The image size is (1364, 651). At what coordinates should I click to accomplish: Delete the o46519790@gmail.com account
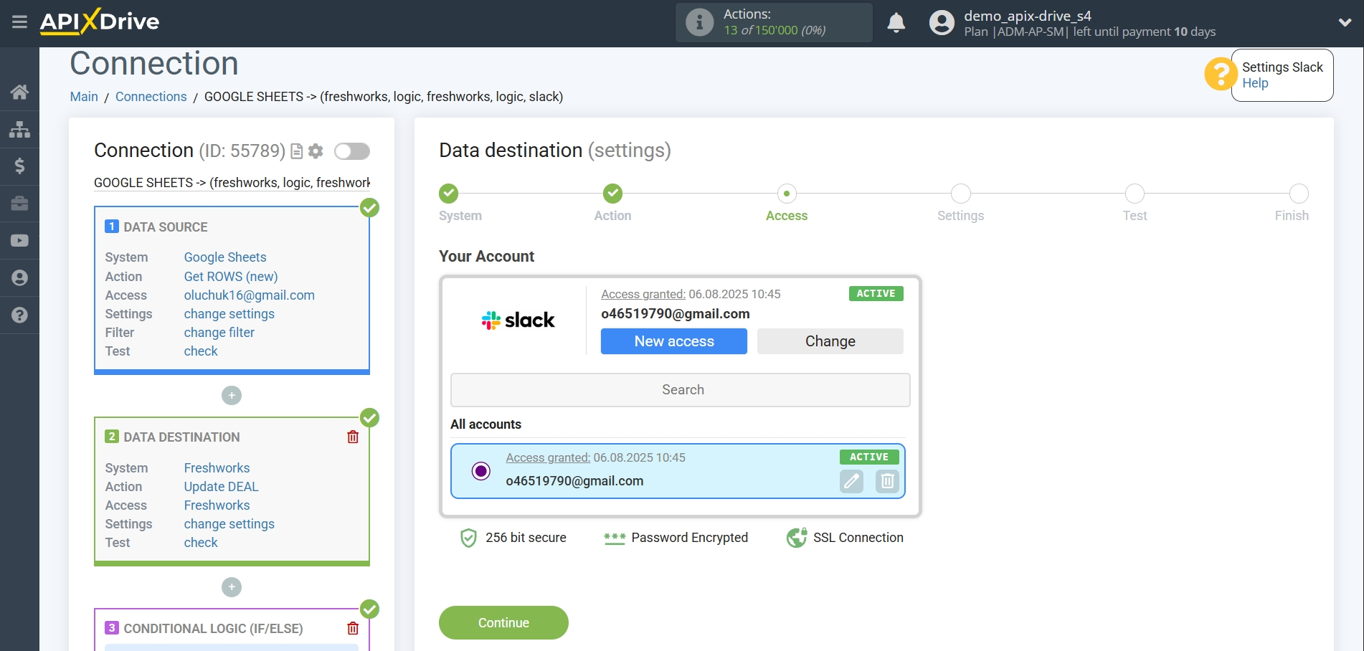coord(887,481)
